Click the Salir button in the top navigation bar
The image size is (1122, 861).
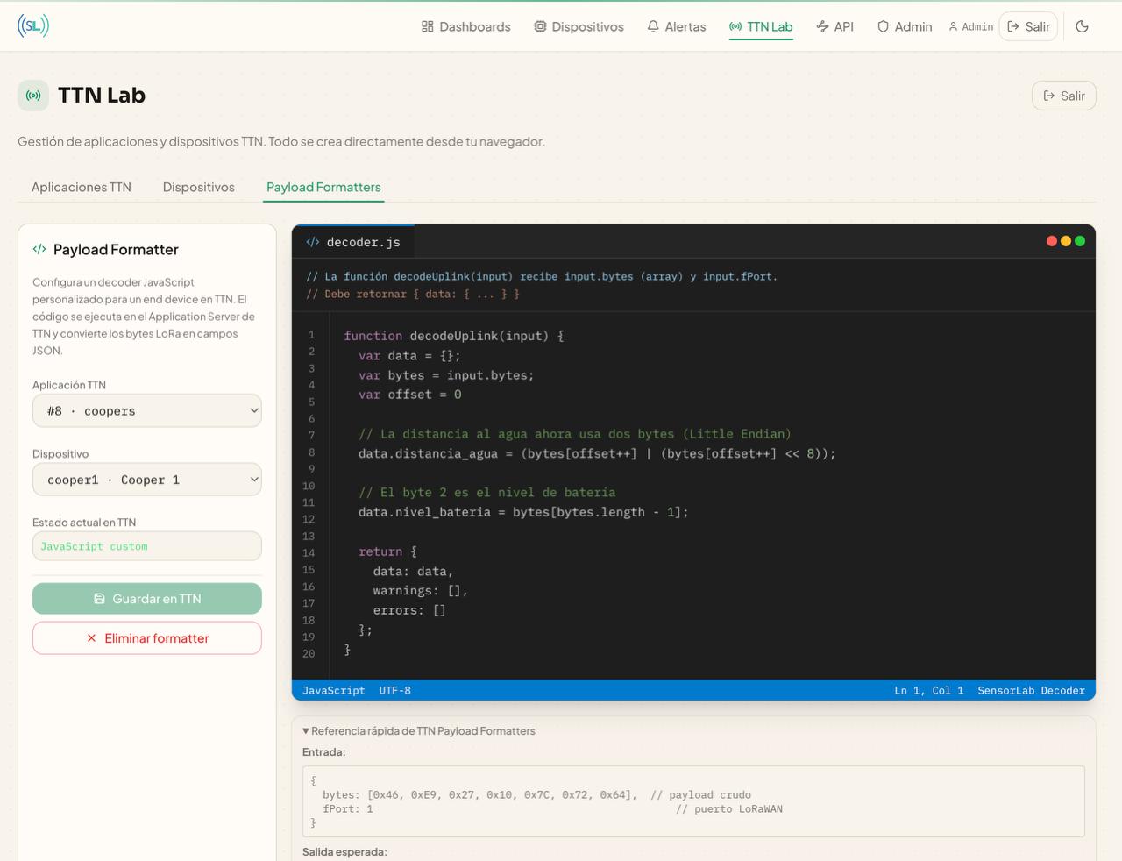pyautogui.click(x=1028, y=26)
